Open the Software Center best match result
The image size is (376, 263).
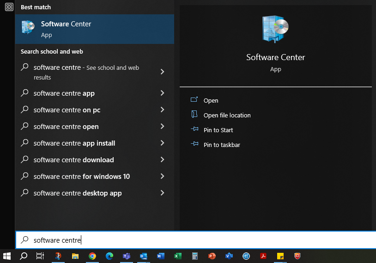[95, 29]
